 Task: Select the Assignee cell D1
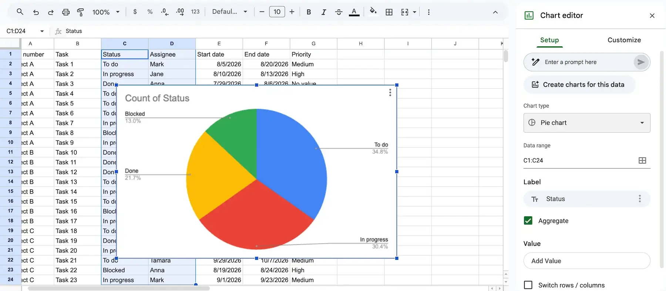(x=172, y=54)
